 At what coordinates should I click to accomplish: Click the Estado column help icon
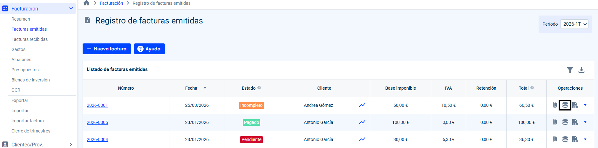(259, 88)
